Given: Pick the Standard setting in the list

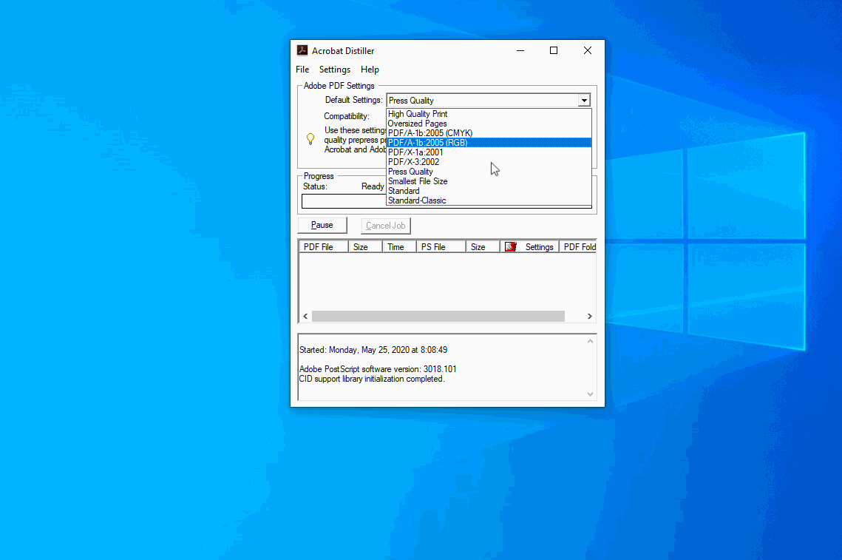Looking at the screenshot, I should click(489, 191).
